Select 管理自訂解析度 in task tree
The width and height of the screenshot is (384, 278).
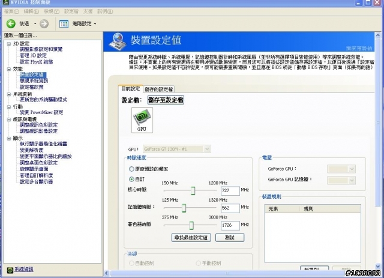click(x=36, y=175)
